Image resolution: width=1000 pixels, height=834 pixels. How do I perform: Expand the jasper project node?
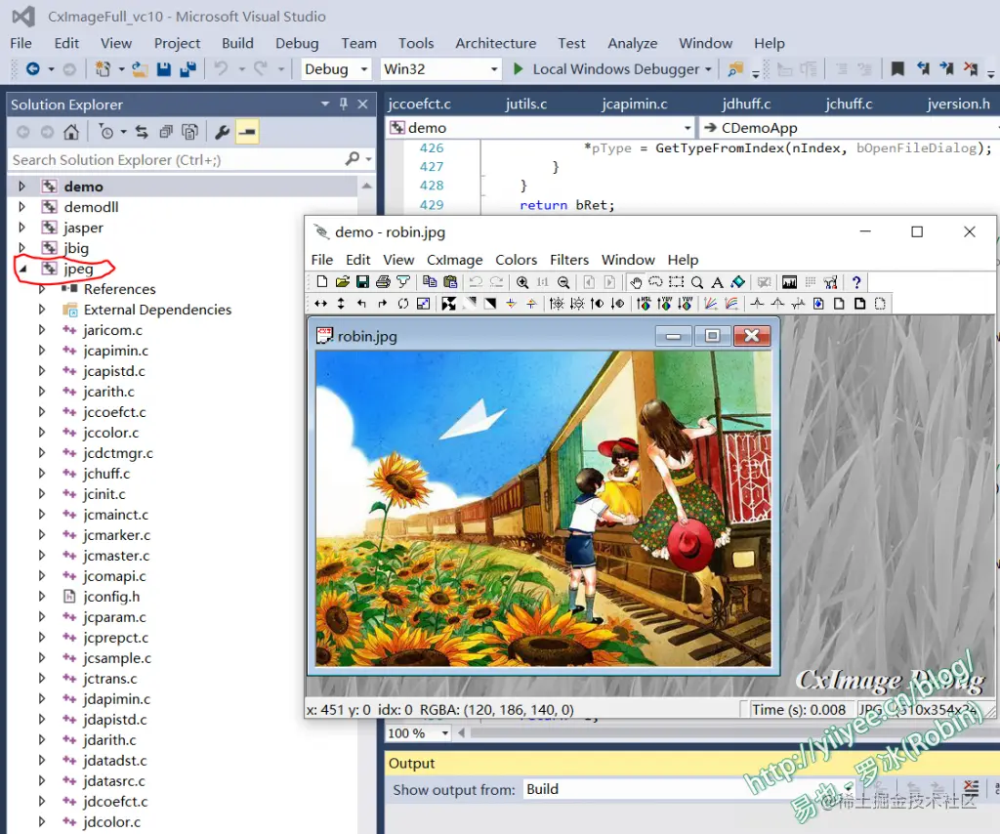point(21,227)
